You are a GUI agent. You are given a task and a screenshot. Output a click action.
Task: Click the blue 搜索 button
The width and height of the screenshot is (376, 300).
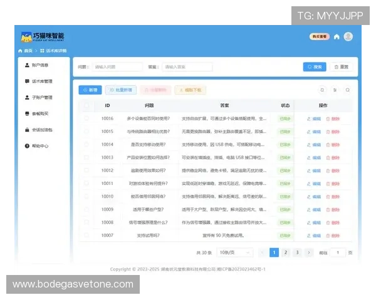(x=315, y=67)
